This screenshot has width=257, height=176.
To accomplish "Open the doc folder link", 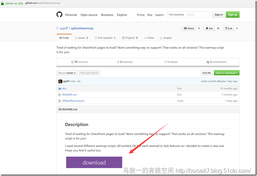I will (x=64, y=89).
